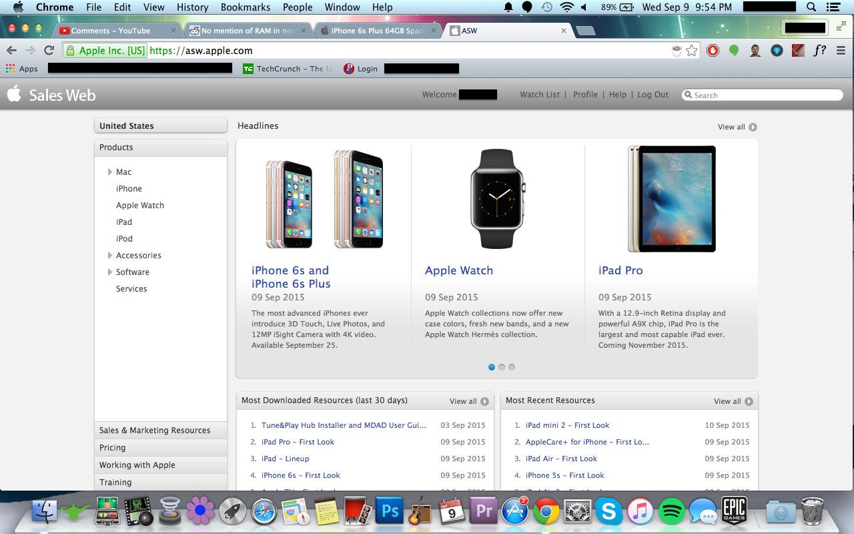Expand the Software category triangle
Viewport: 854px width, 534px height.
pyautogui.click(x=110, y=272)
